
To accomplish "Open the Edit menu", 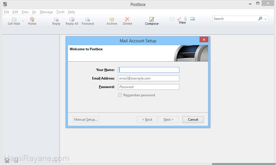I will pos(15,12).
